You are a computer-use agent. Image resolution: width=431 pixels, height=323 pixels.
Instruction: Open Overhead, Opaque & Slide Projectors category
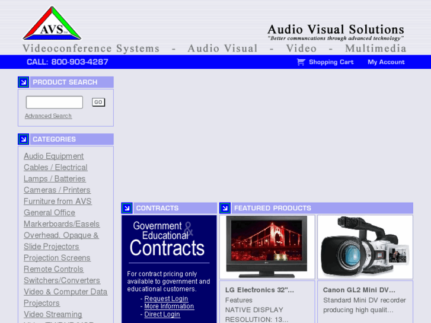[x=61, y=241]
